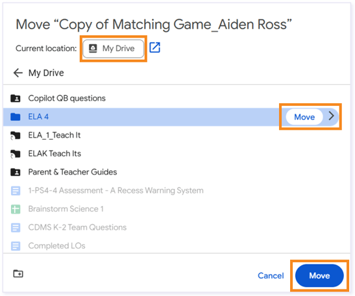Screen dimensions: 355x296
Task: Open current location in new tab icon
Action: point(155,47)
